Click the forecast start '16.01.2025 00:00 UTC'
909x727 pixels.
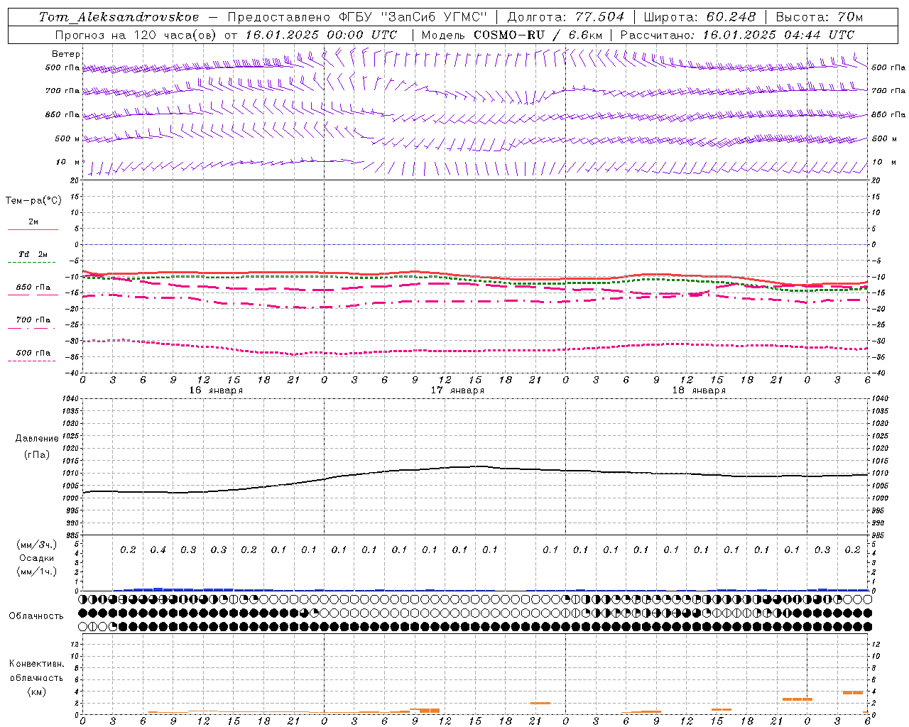321,35
